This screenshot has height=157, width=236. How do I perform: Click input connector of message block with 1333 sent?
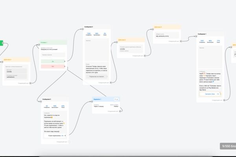pos(83,29)
